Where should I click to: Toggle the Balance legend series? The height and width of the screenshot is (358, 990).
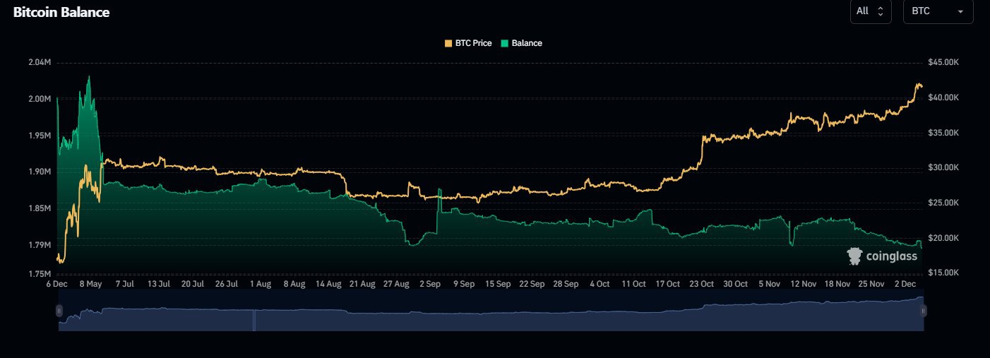(526, 43)
